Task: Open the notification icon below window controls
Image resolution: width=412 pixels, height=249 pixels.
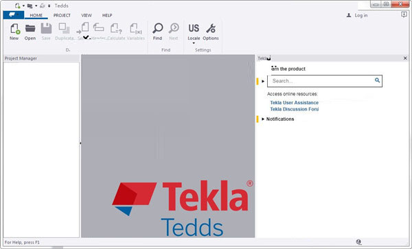Action: pyautogui.click(x=404, y=14)
